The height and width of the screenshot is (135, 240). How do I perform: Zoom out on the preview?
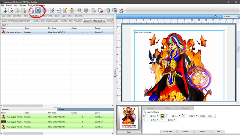click(x=220, y=16)
